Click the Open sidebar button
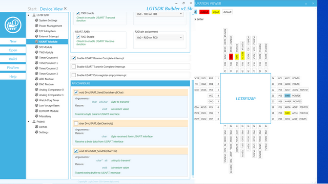Screen dimensions: 328x184 13,50
